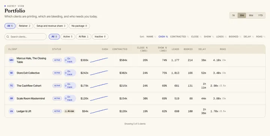Screen dimensions: 270x136
Task: Open Store Exit Collective's cash sparkline
Action: pyautogui.click(x=99, y=73)
